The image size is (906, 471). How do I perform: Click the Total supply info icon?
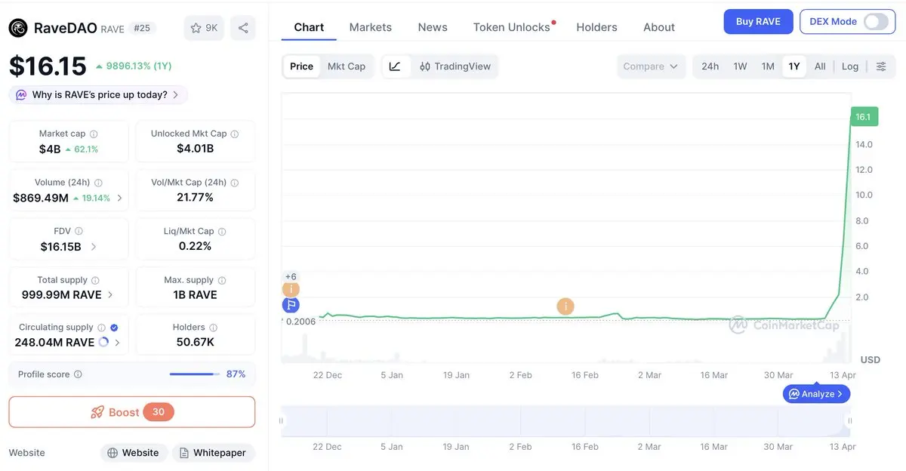coord(95,280)
